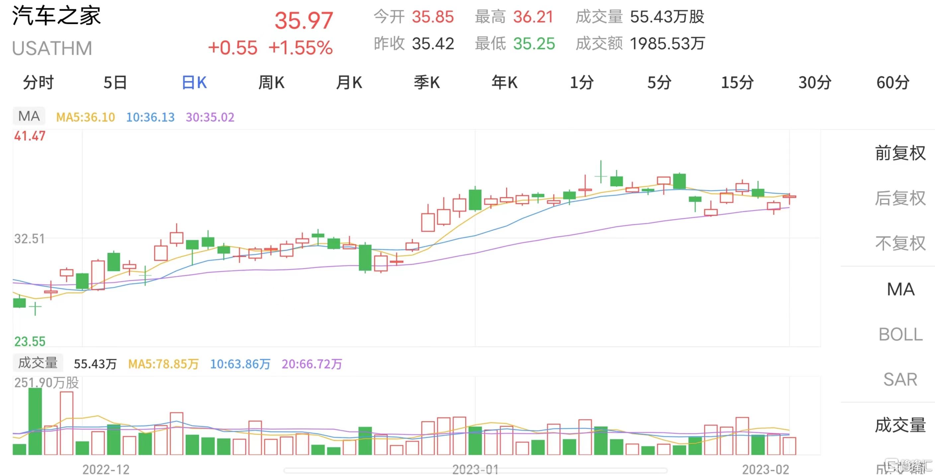Screen dimensions: 935x475
Task: Choose 前复权 forward adjustment option
Action: (900, 153)
